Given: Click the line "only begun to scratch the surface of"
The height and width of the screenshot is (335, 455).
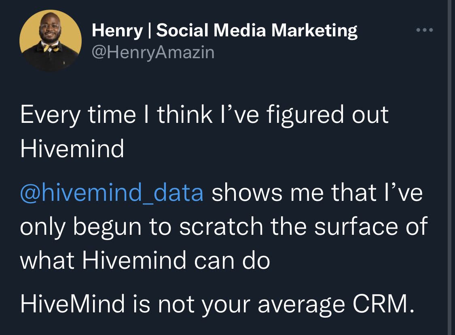Looking at the screenshot, I should [224, 227].
